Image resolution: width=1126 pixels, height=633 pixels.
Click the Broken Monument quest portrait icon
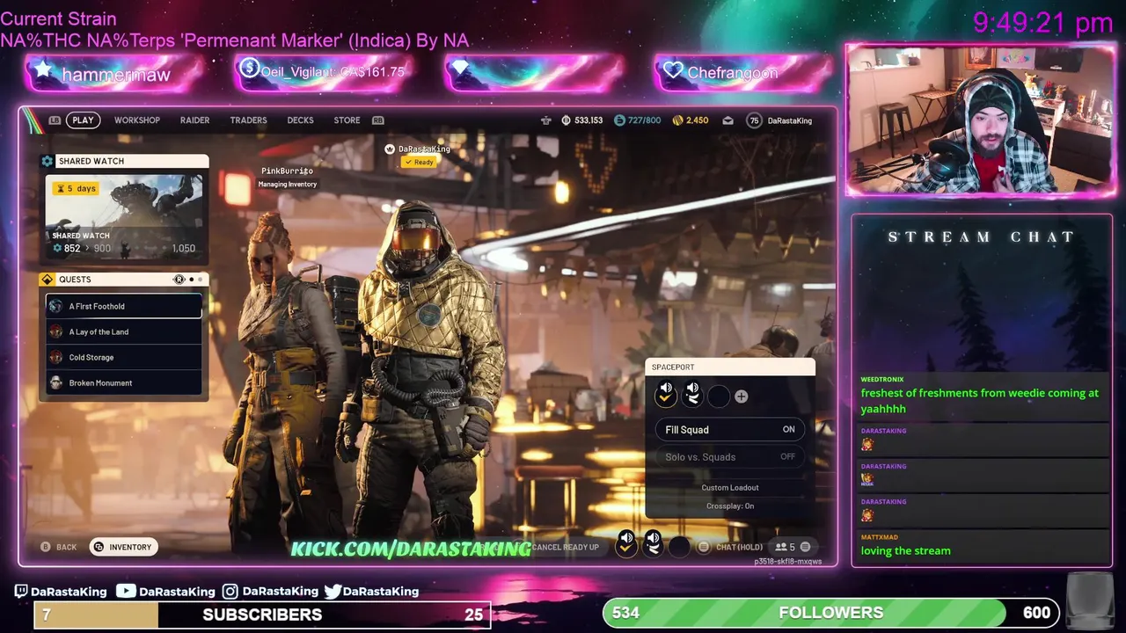pyautogui.click(x=56, y=382)
